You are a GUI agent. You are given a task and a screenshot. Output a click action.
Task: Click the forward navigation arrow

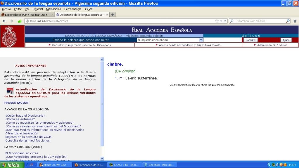click(12, 21)
